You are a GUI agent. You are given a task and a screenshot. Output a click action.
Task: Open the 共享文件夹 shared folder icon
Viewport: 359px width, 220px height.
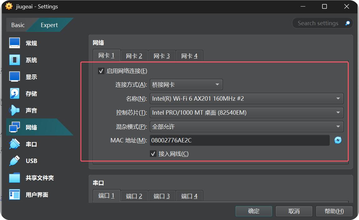(14, 178)
